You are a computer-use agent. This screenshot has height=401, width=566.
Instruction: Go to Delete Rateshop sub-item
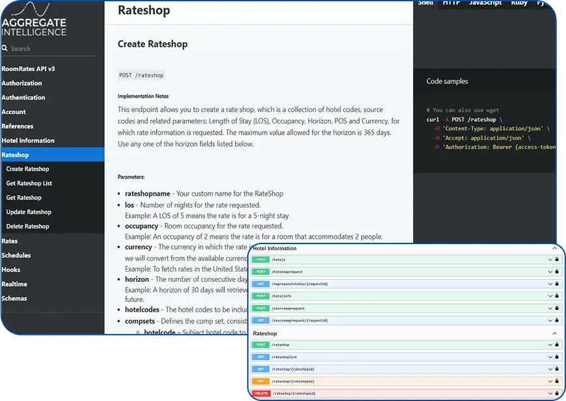click(27, 227)
